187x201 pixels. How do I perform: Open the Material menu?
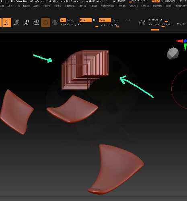[x=70, y=6]
